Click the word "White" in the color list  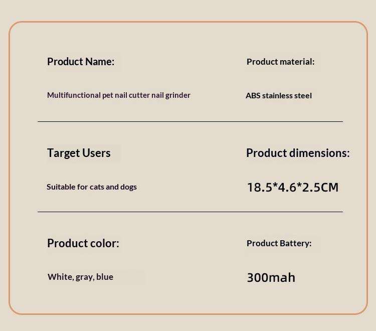pos(60,277)
